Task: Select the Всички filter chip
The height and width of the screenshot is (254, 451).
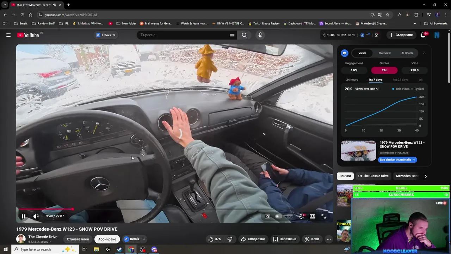Action: 345,176
